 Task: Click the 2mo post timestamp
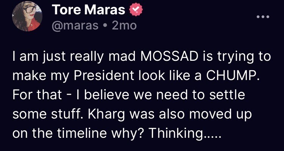pyautogui.click(x=123, y=26)
